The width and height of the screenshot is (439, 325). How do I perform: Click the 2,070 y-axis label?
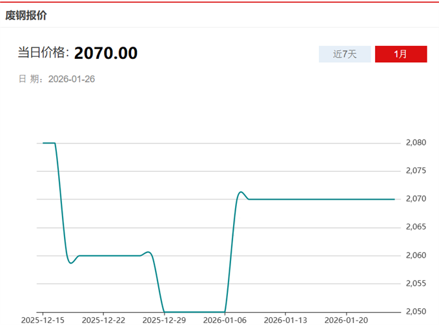point(417,199)
